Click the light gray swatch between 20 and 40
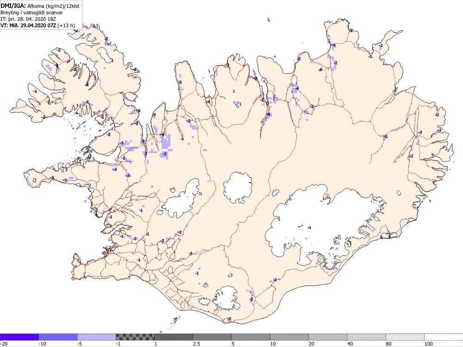The height and width of the screenshot is (347, 463). pos(328,337)
